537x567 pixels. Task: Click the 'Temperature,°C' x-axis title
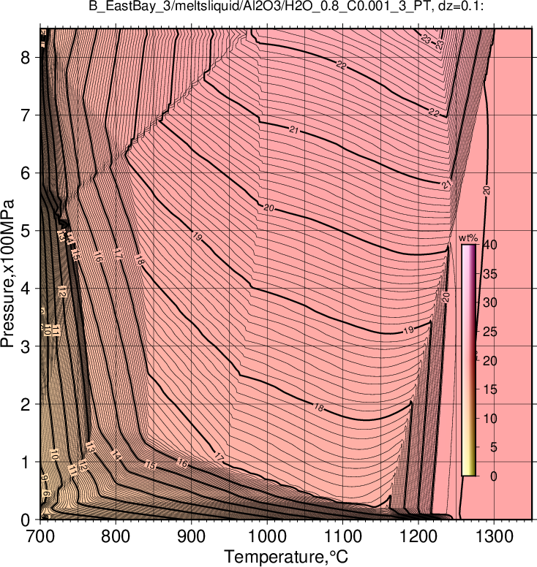(286, 557)
